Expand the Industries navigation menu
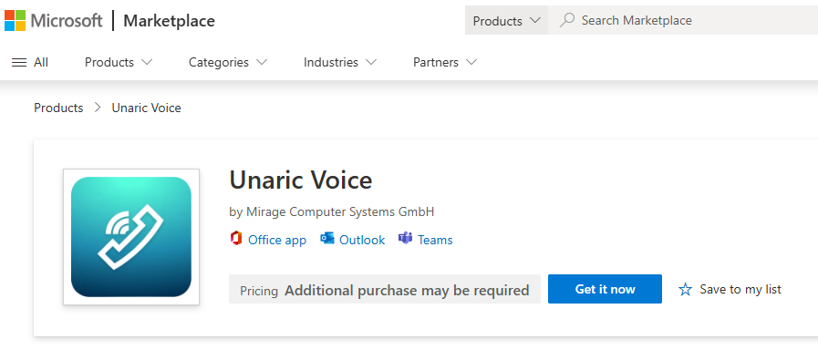The height and width of the screenshot is (350, 818). tap(339, 63)
